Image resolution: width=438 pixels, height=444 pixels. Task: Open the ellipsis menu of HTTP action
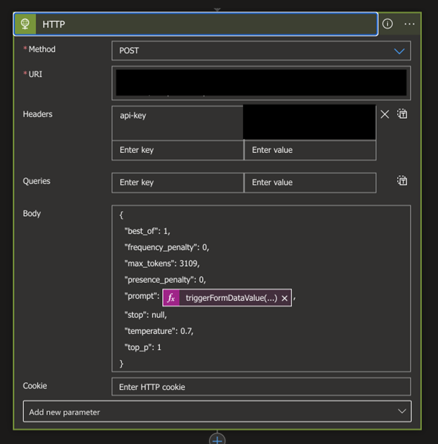tap(409, 24)
